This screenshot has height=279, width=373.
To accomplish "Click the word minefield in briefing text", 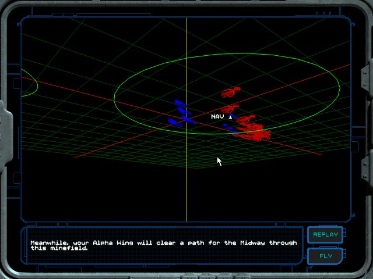I will point(67,248).
